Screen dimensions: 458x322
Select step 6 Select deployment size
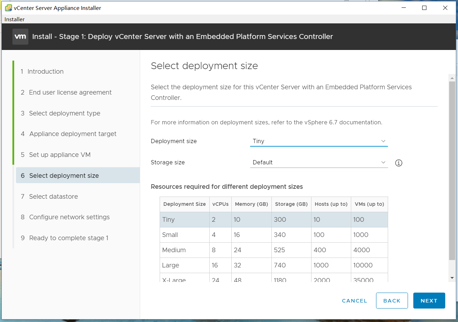(78, 175)
